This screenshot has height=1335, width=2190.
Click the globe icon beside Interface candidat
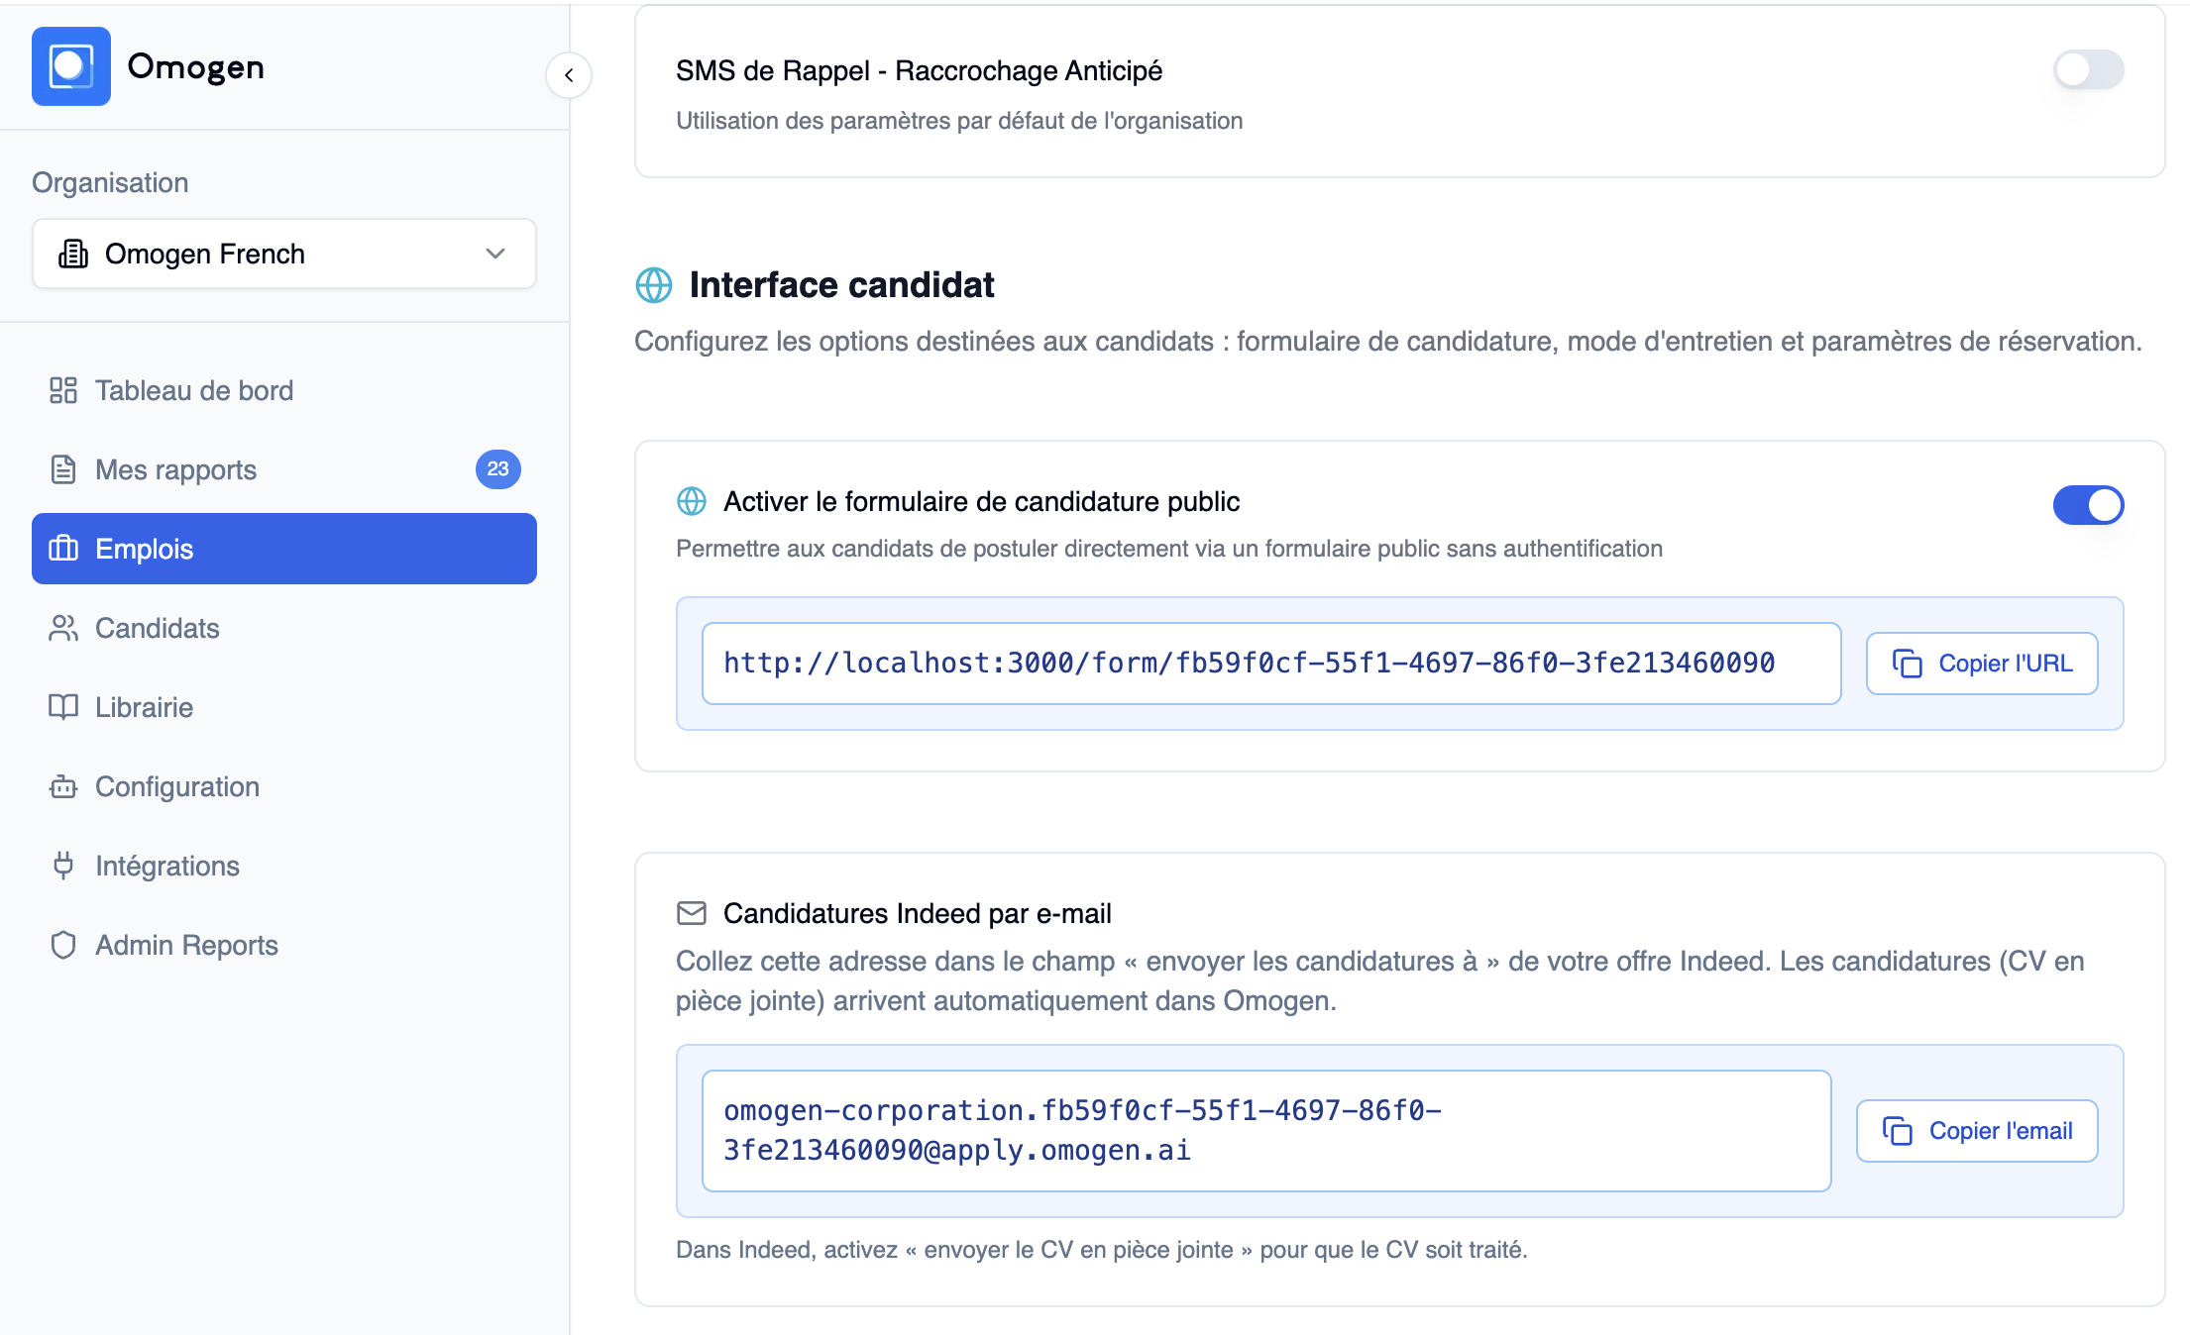pyautogui.click(x=654, y=285)
